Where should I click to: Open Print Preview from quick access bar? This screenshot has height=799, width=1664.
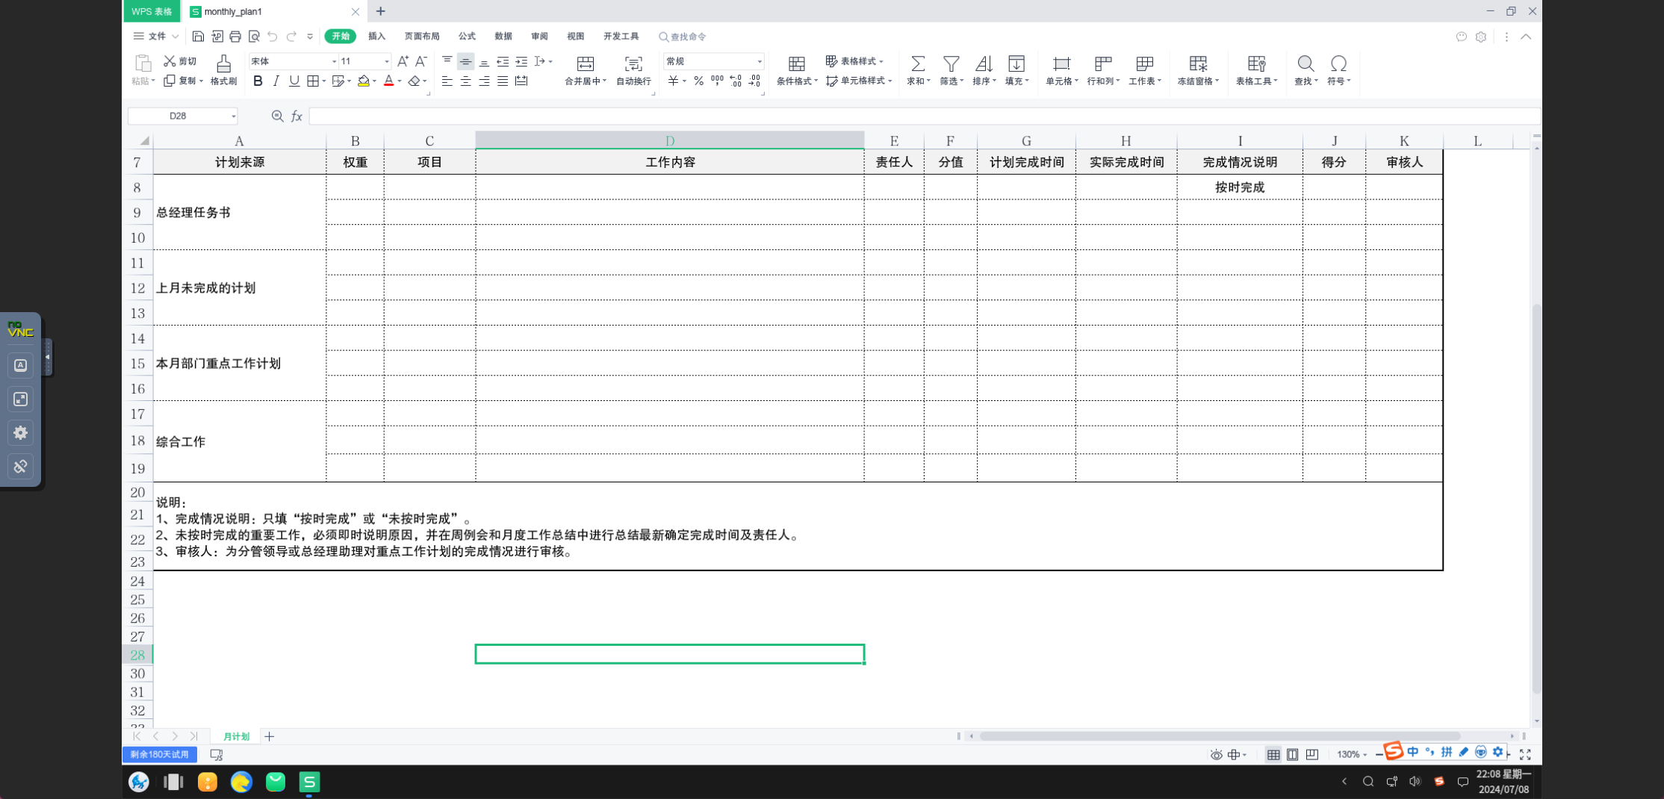(x=254, y=37)
